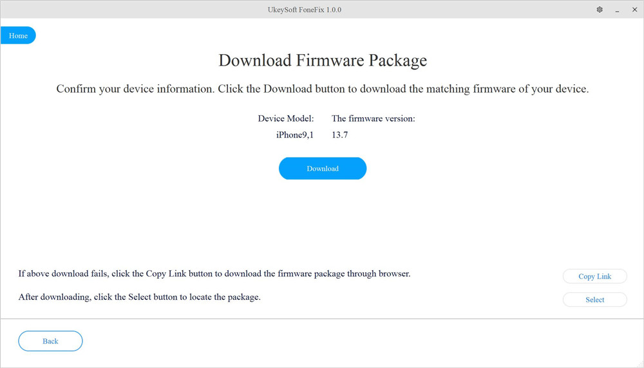The width and height of the screenshot is (644, 368).
Task: Go Back to the previous screen
Action: pos(50,341)
